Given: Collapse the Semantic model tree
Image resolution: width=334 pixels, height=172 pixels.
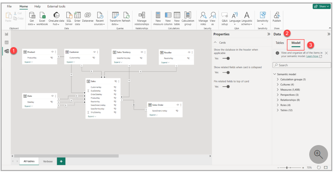Looking at the screenshot, I should (x=274, y=74).
